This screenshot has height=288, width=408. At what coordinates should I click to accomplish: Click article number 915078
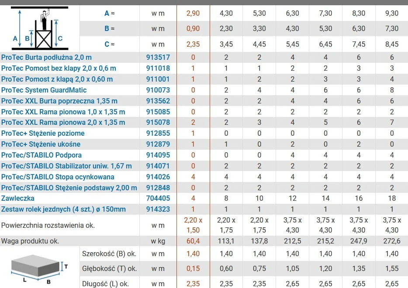click(158, 123)
